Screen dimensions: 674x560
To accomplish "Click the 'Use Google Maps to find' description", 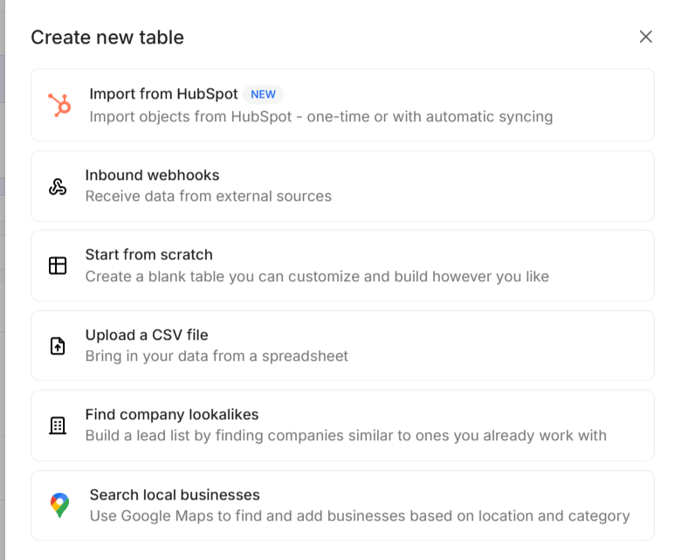I will tap(359, 516).
